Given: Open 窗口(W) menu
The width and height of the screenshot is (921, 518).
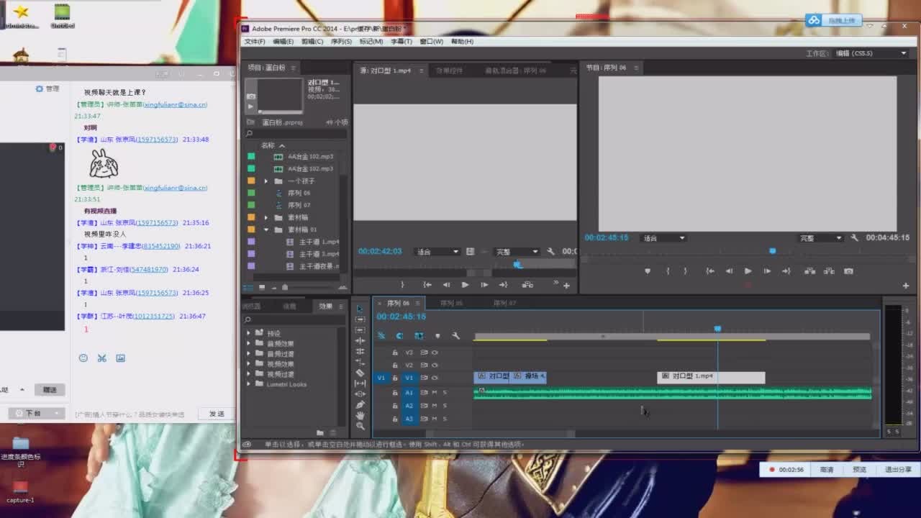Looking at the screenshot, I should click(x=432, y=42).
